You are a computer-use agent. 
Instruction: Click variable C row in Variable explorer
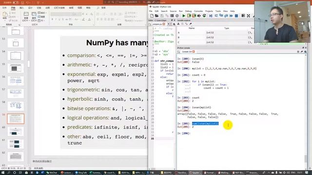click(215, 42)
